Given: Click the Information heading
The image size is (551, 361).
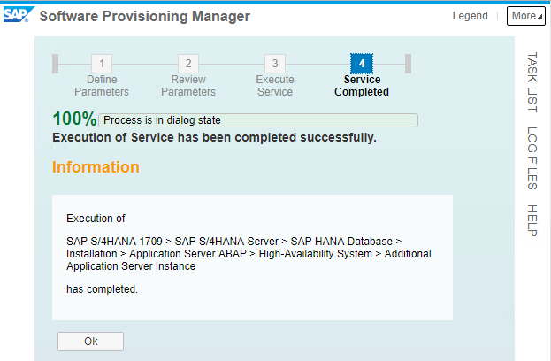Looking at the screenshot, I should pos(96,167).
